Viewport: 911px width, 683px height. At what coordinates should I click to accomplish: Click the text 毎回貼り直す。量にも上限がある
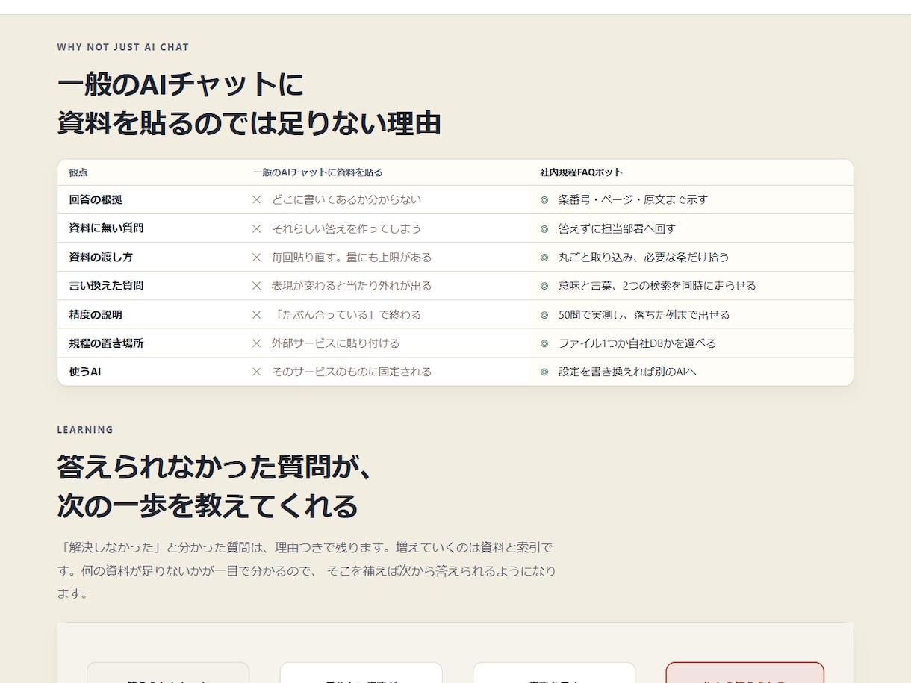tap(352, 257)
